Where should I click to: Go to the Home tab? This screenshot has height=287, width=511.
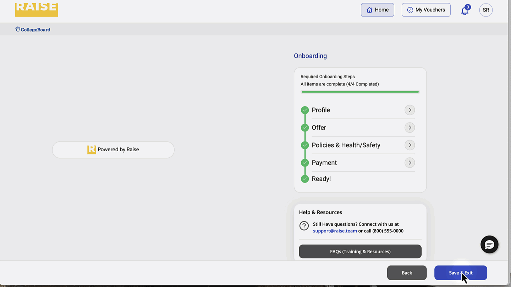[377, 10]
